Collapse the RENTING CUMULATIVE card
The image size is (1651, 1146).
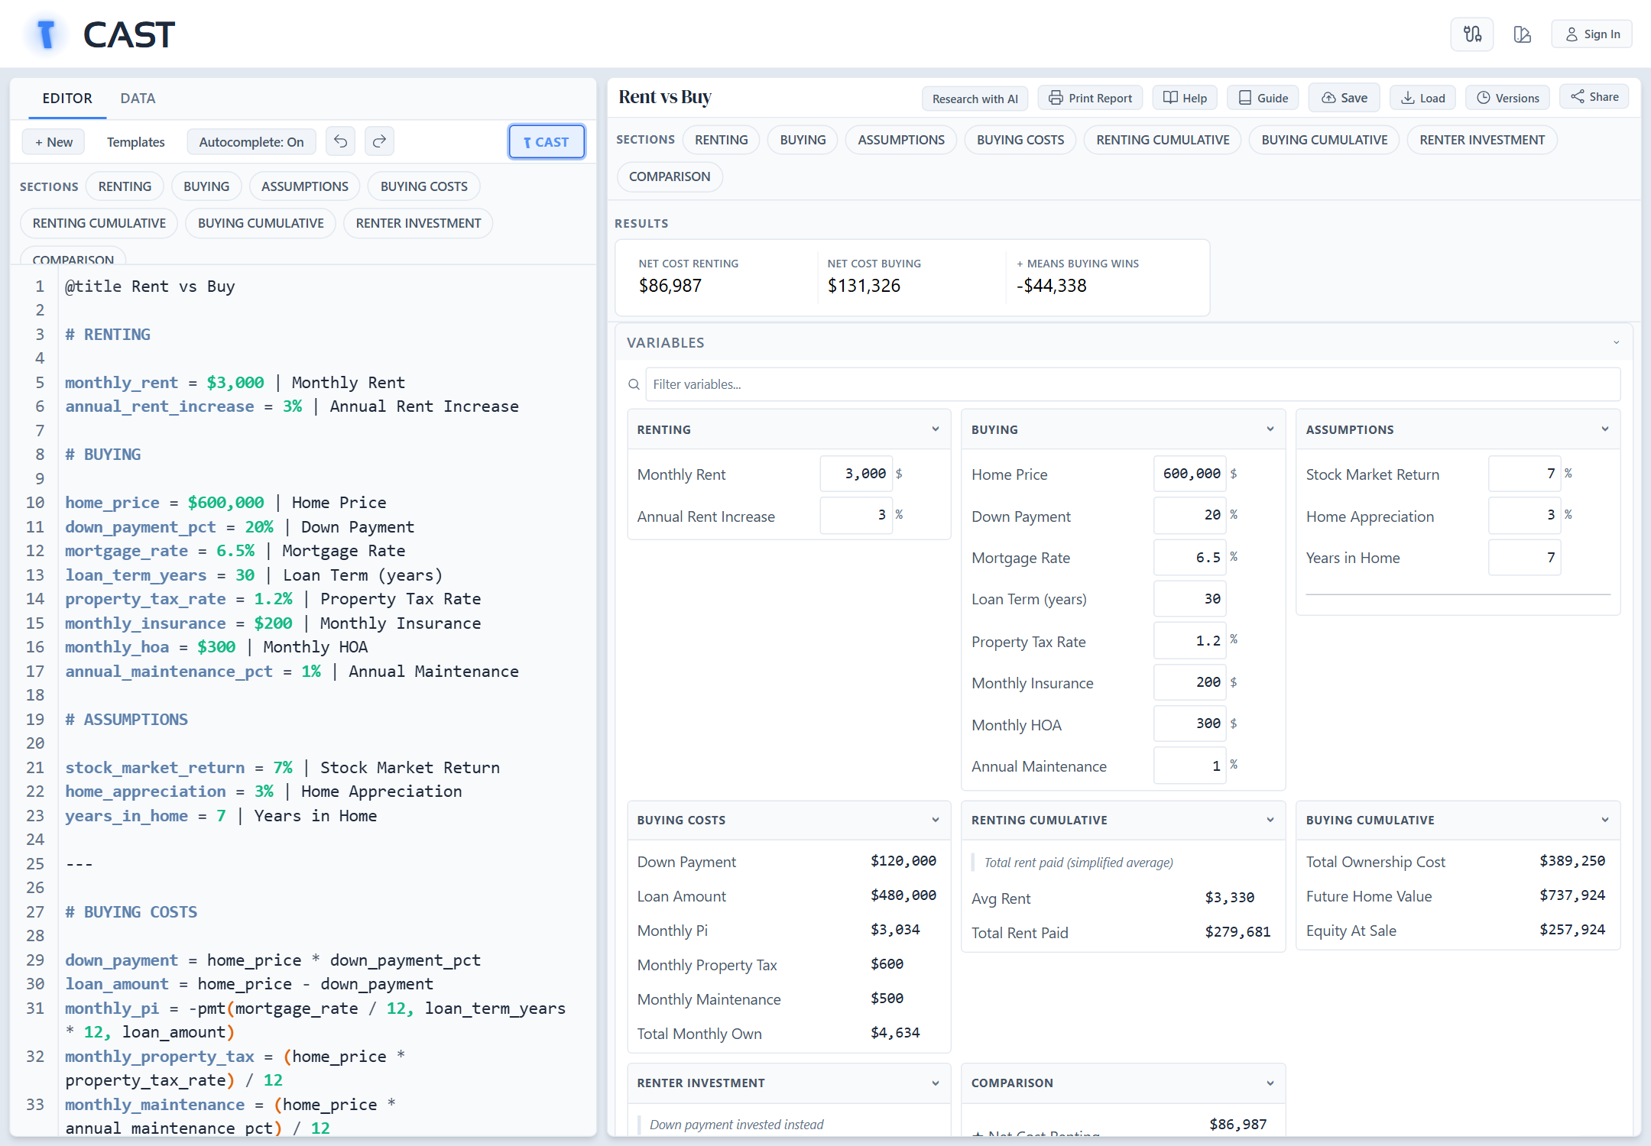(x=1270, y=820)
